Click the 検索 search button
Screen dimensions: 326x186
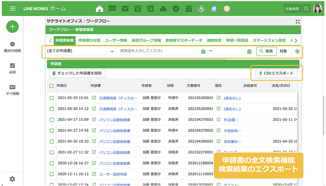[267, 51]
